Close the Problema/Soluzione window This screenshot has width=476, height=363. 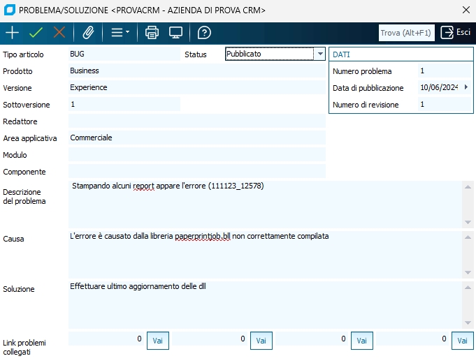(466, 10)
